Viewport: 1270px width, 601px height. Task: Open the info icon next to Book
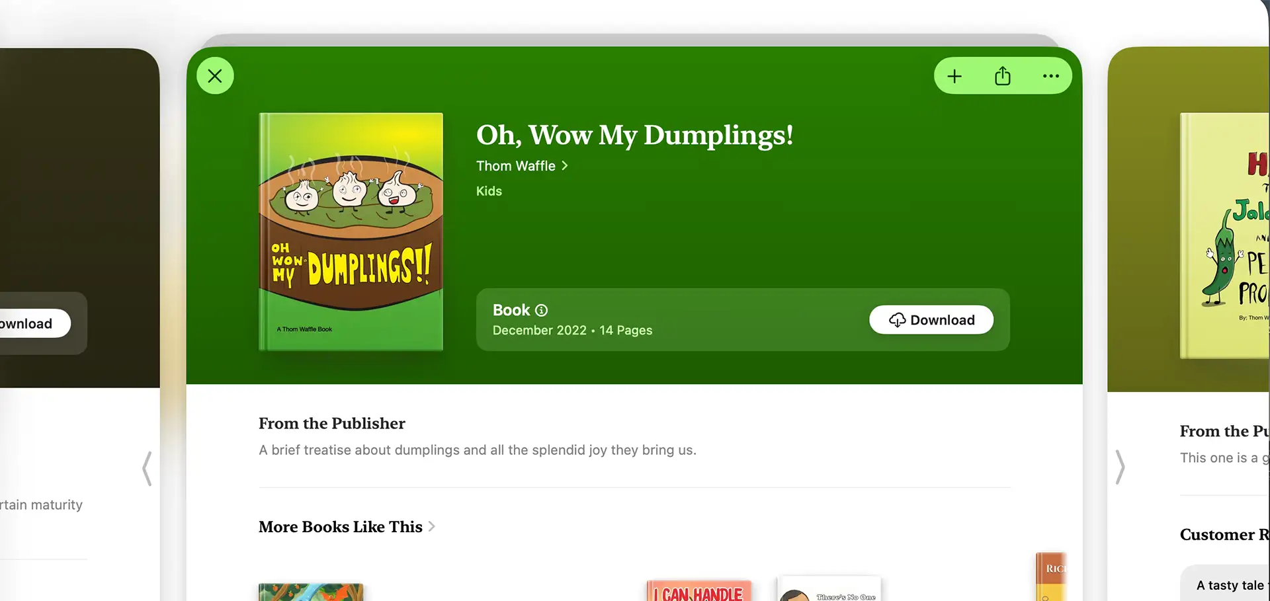(x=541, y=310)
